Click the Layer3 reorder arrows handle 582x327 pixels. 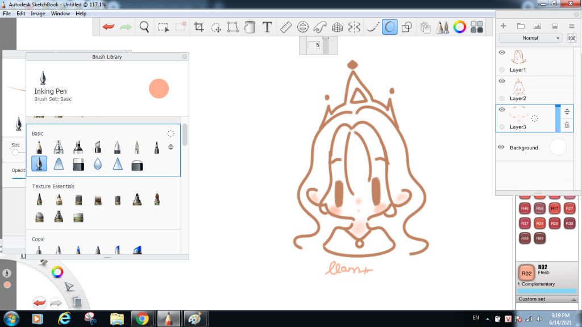point(567,111)
